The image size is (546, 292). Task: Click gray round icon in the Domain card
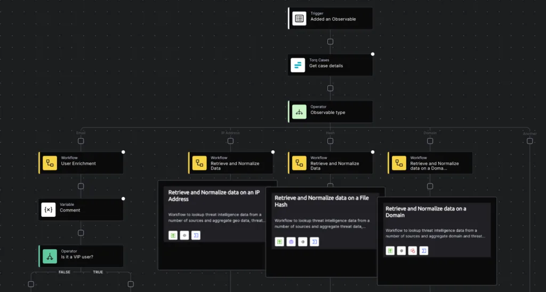[402, 250]
